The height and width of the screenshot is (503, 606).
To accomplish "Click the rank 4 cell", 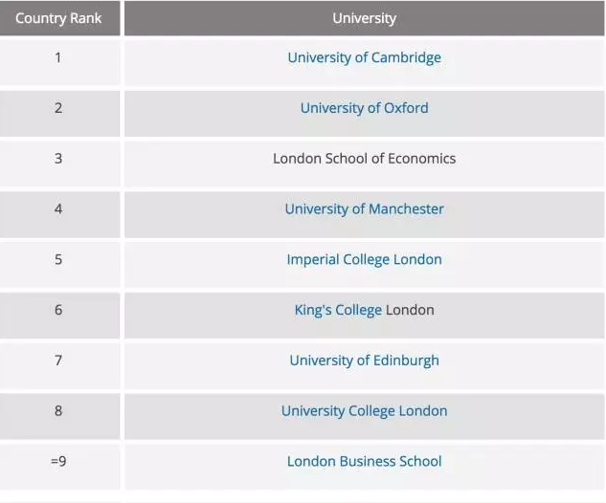I will tap(58, 209).
